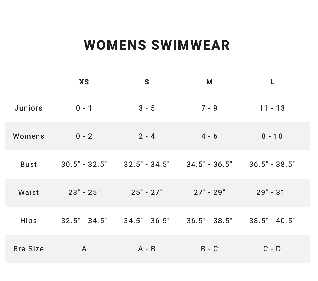Click the Juniors 11 - 13 cell

coord(272,108)
